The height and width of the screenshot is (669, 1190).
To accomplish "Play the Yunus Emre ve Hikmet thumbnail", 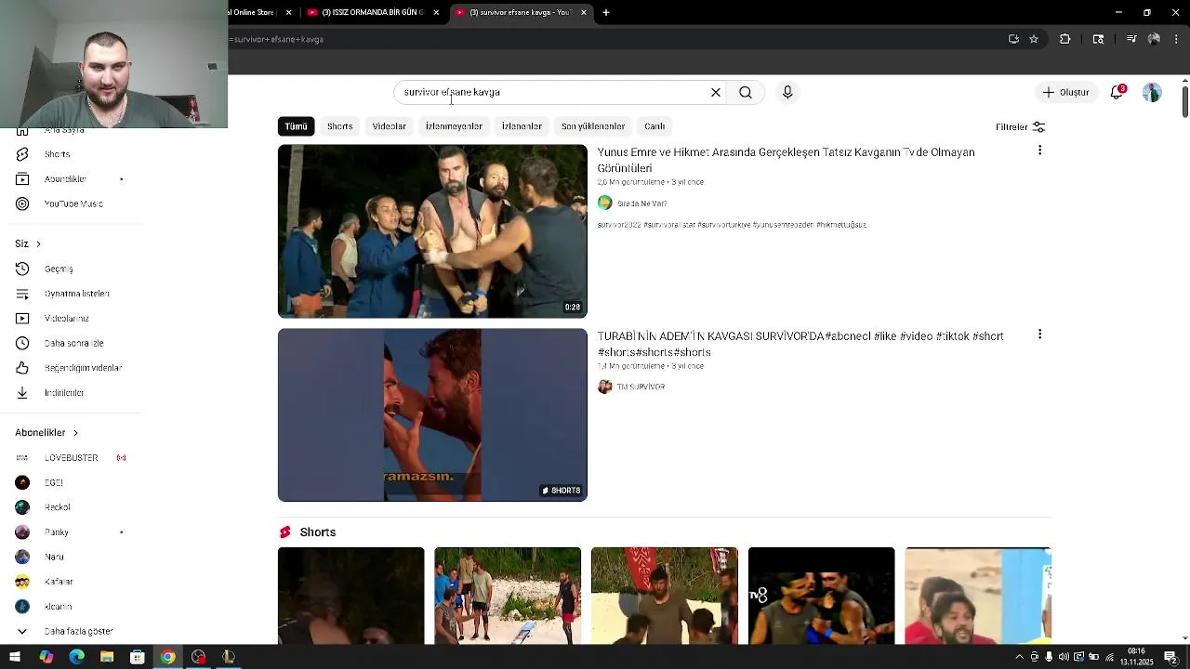I will tap(432, 231).
